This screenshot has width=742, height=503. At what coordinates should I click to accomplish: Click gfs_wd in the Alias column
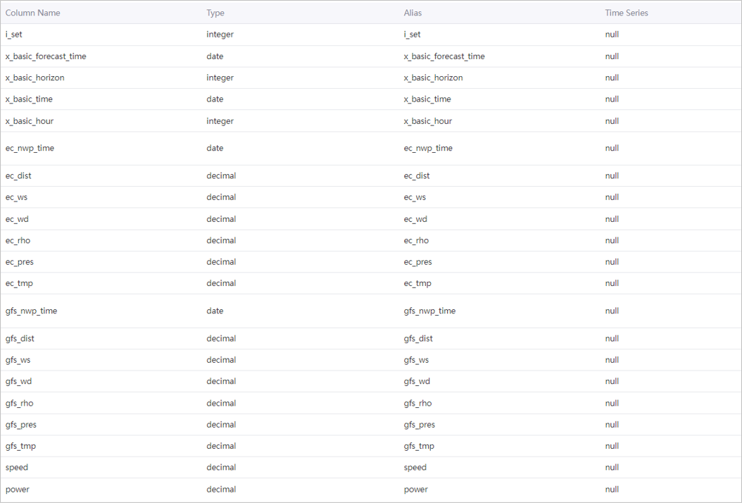(417, 381)
